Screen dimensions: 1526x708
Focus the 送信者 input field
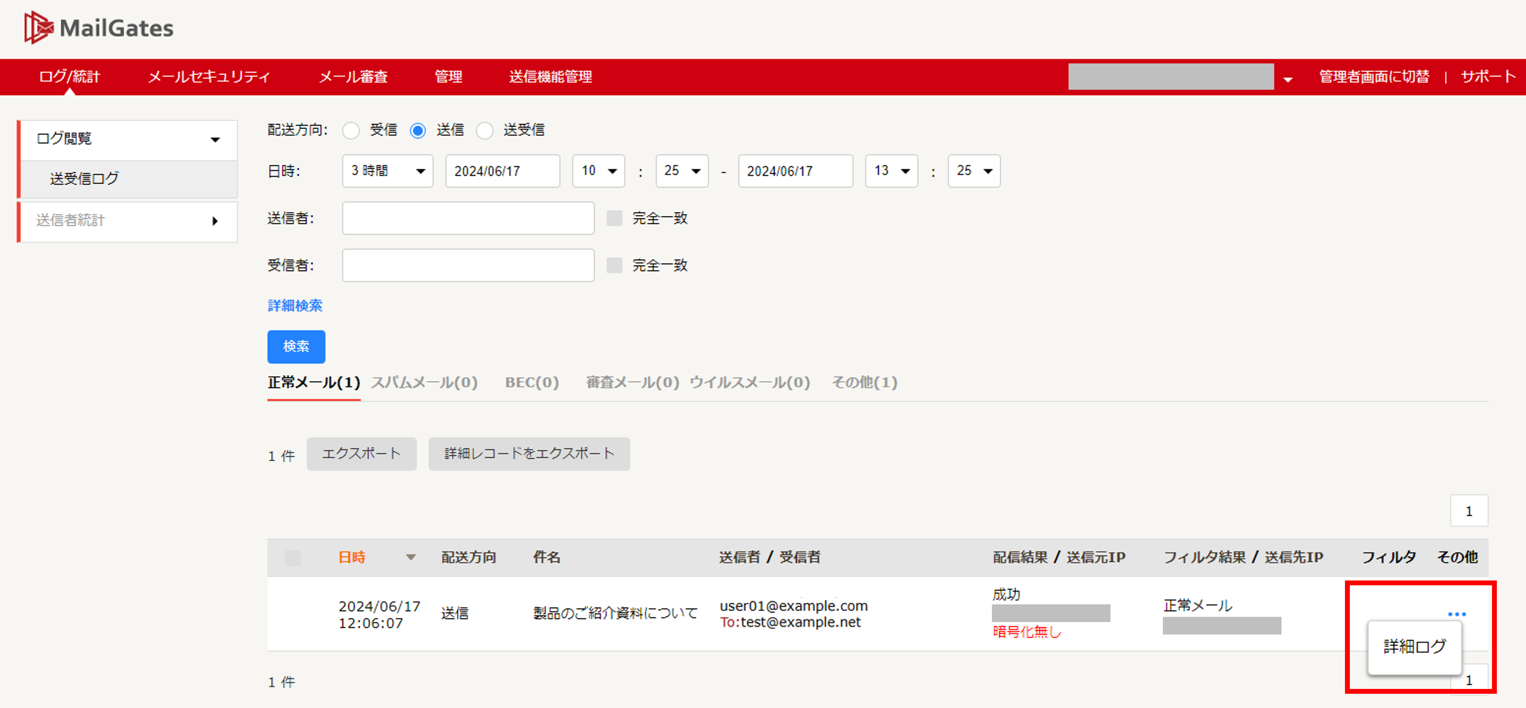(468, 218)
